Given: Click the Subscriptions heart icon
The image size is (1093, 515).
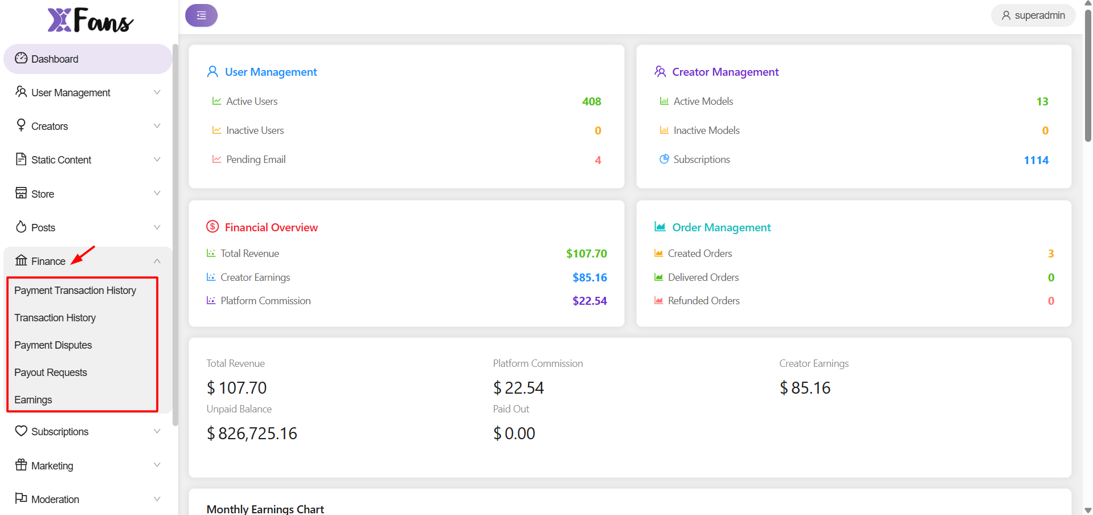Looking at the screenshot, I should [21, 431].
